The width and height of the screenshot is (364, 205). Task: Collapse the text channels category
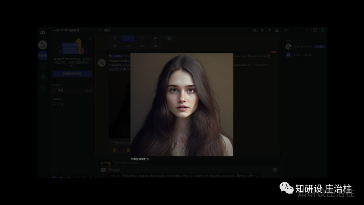pyautogui.click(x=56, y=85)
